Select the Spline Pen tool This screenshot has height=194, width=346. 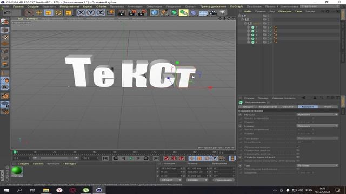click(164, 12)
